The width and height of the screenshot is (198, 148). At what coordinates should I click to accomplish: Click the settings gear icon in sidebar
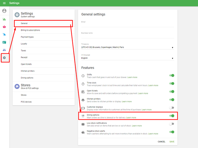[x=4, y=58]
